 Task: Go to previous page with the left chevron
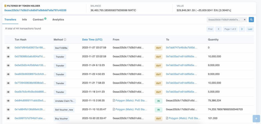(x=219, y=29)
